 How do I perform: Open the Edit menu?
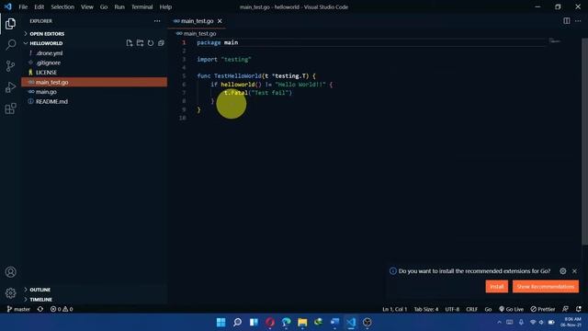tap(39, 6)
